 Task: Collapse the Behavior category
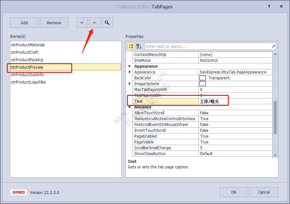tap(130, 107)
